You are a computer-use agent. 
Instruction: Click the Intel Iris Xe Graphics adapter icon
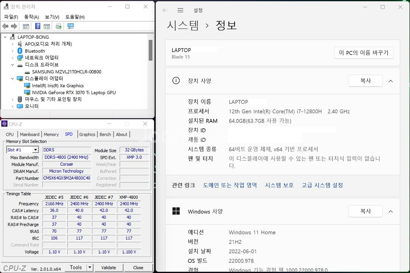pyautogui.click(x=27, y=85)
